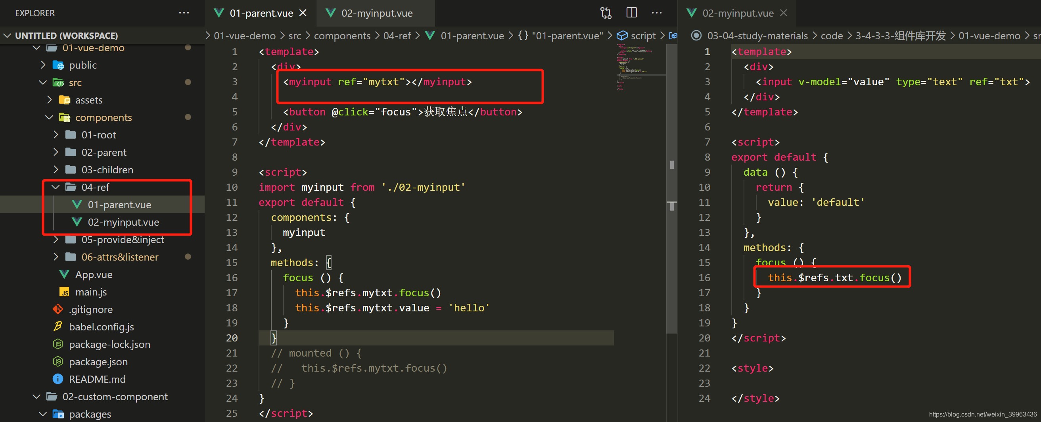1041x422 pixels.
Task: Click the circle icon in right pane breadcrumb
Action: tap(696, 36)
